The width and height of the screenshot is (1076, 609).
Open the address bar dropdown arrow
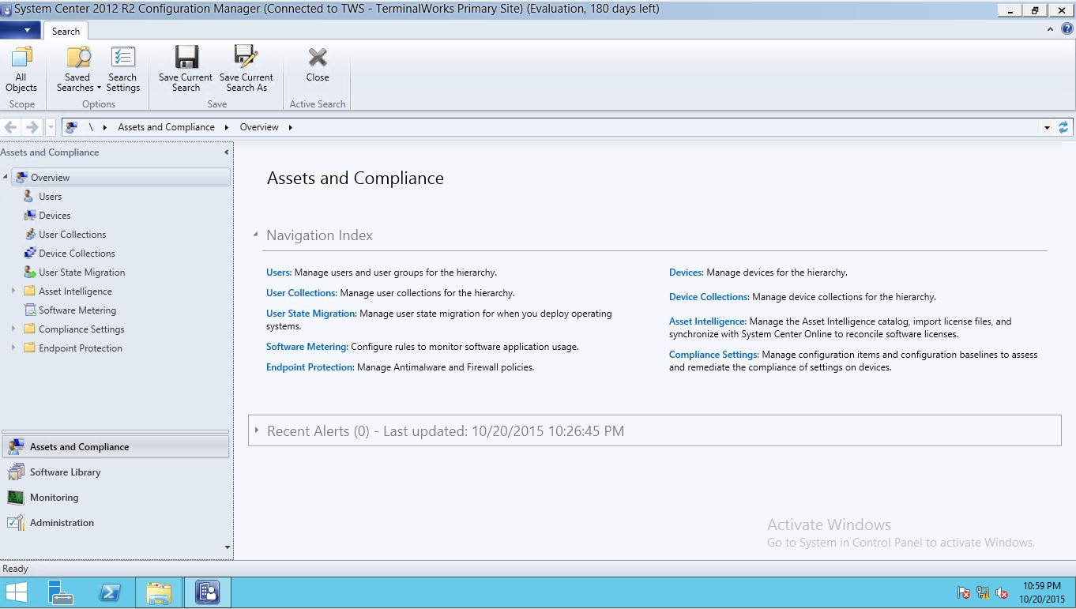click(1047, 127)
